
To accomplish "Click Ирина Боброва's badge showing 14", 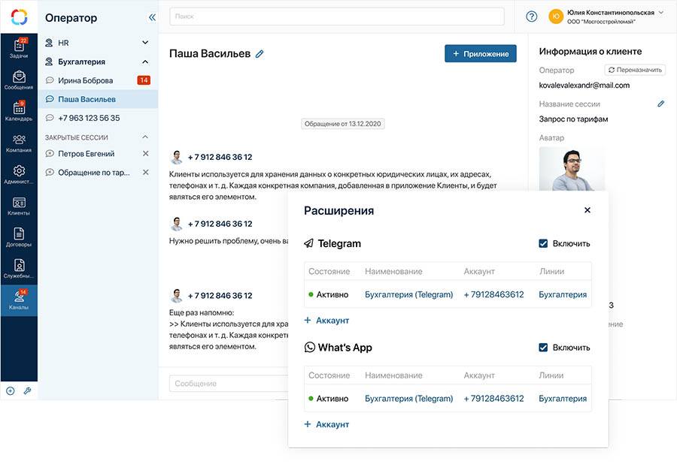I will click(144, 80).
